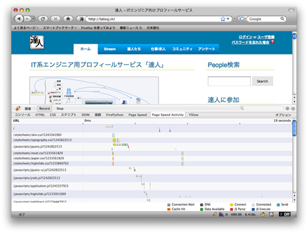The width and height of the screenshot is (308, 233).
Task: Switch to the DOM Firebug tab
Action: point(85,115)
